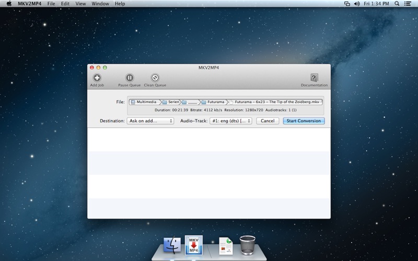The width and height of the screenshot is (418, 261).
Task: Open the Audio-Track dropdown
Action: tap(230, 121)
